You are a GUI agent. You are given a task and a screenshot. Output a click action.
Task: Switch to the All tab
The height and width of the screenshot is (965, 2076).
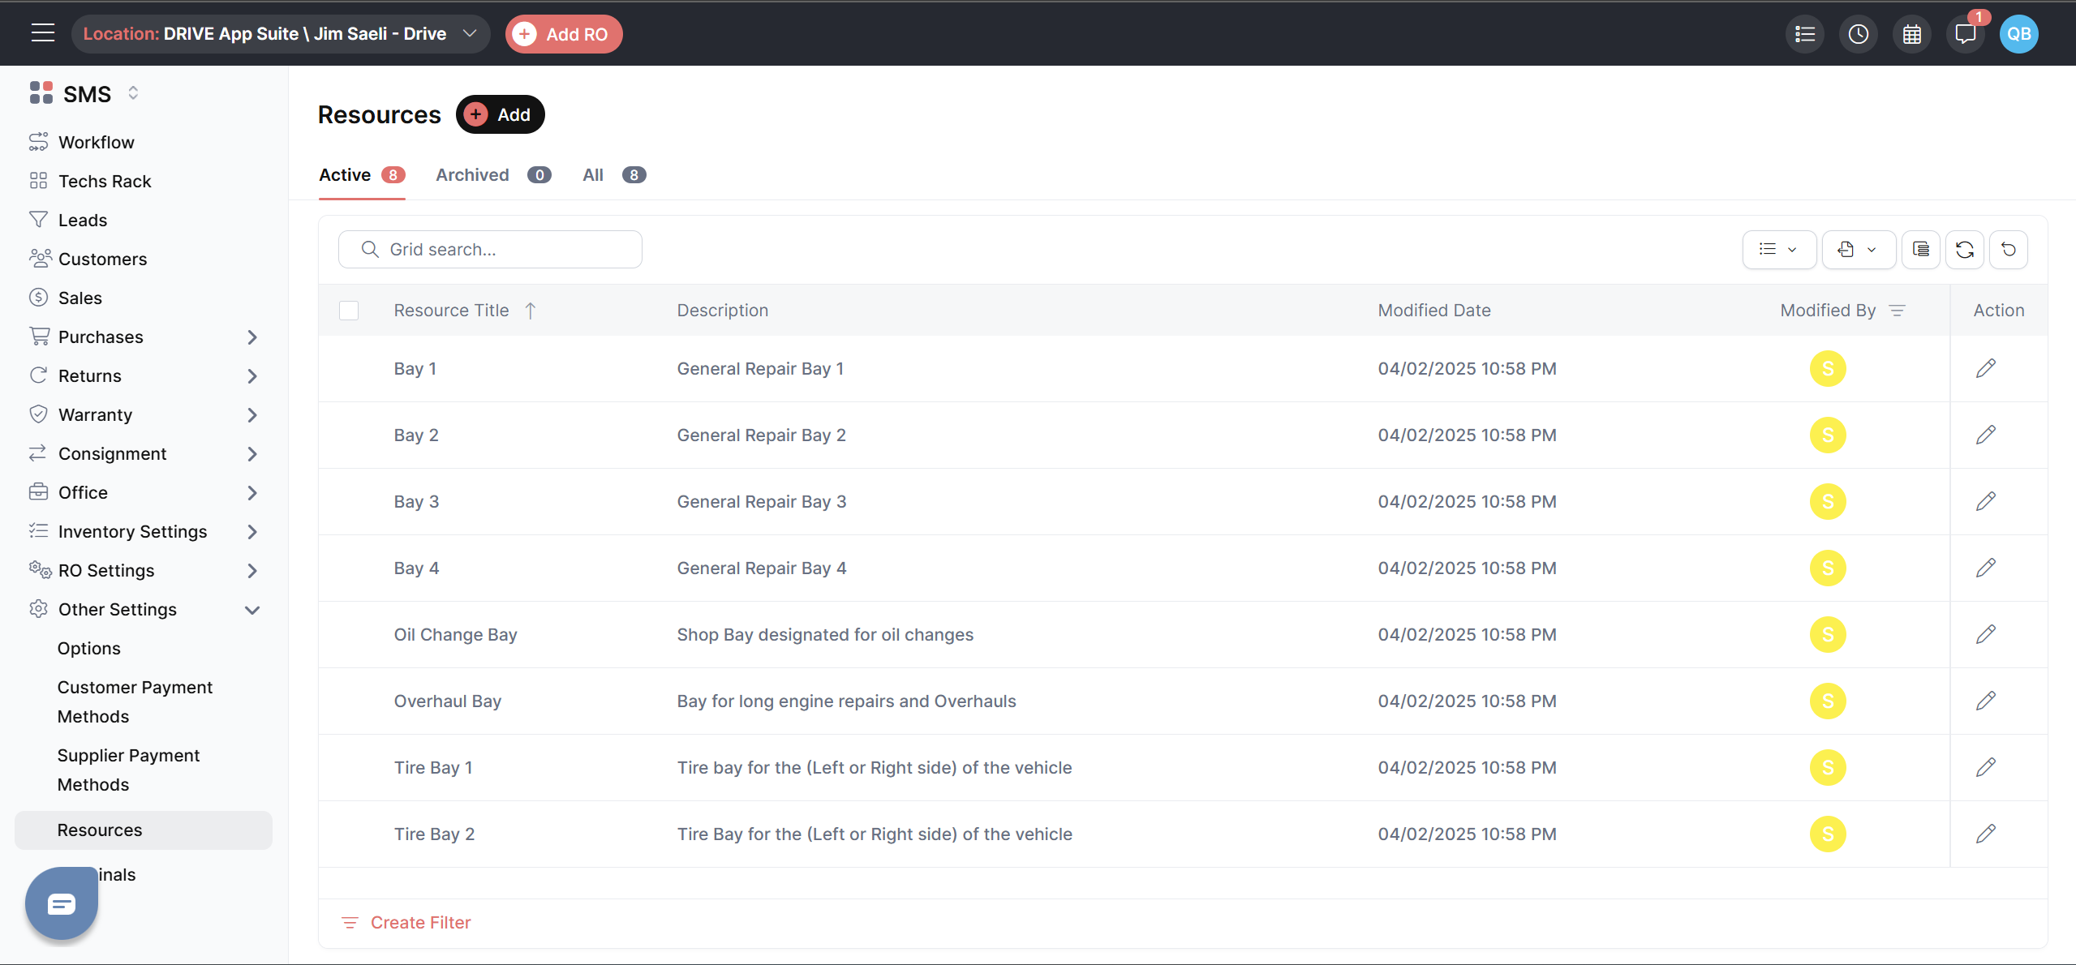click(x=593, y=175)
